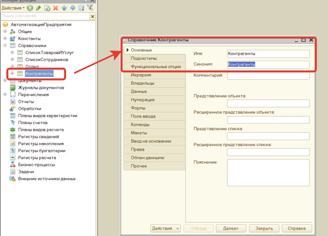Click the Синоним input field
The image size is (328, 236).
pyautogui.click(x=268, y=64)
